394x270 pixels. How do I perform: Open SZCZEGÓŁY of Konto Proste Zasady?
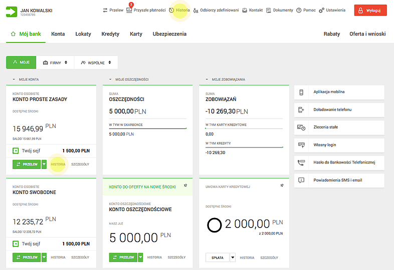coord(80,164)
